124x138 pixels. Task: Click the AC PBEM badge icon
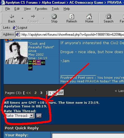pyautogui.click(x=39, y=63)
